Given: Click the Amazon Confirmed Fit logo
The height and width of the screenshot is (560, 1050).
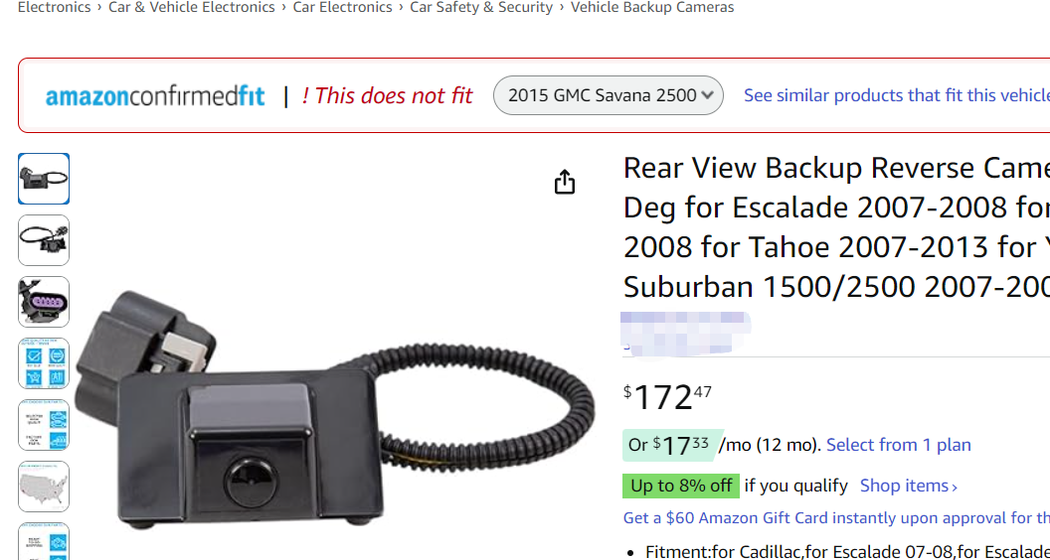Looking at the screenshot, I should [x=155, y=96].
